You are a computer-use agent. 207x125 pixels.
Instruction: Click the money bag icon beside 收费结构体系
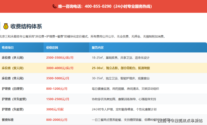[x=6, y=27]
